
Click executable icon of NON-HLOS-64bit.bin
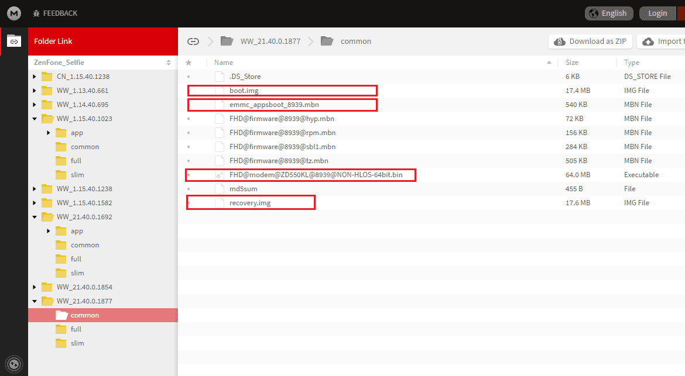tap(220, 175)
